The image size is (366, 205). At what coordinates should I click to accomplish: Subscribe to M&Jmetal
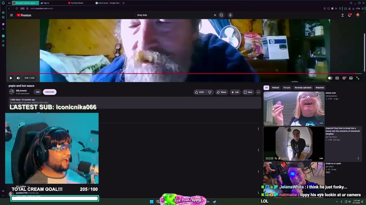click(49, 92)
